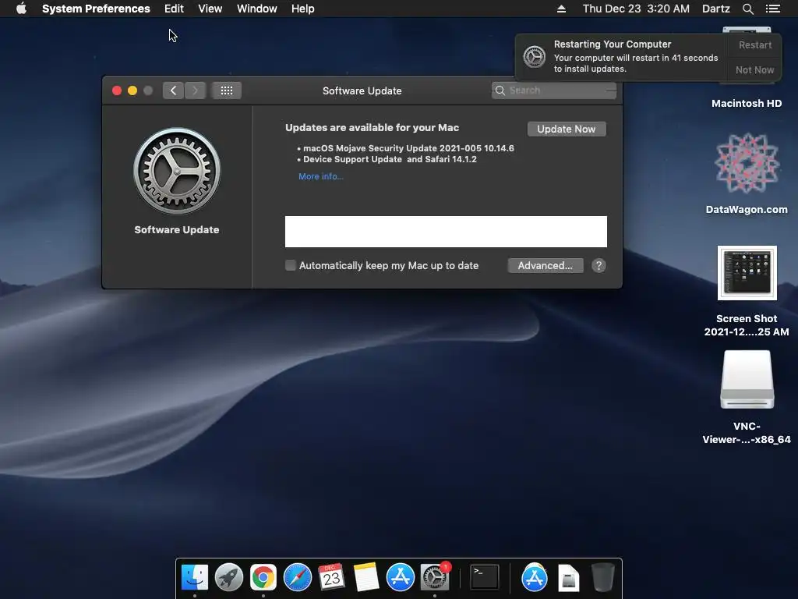Open Spotlight search magnifier in menu bar

[747, 9]
